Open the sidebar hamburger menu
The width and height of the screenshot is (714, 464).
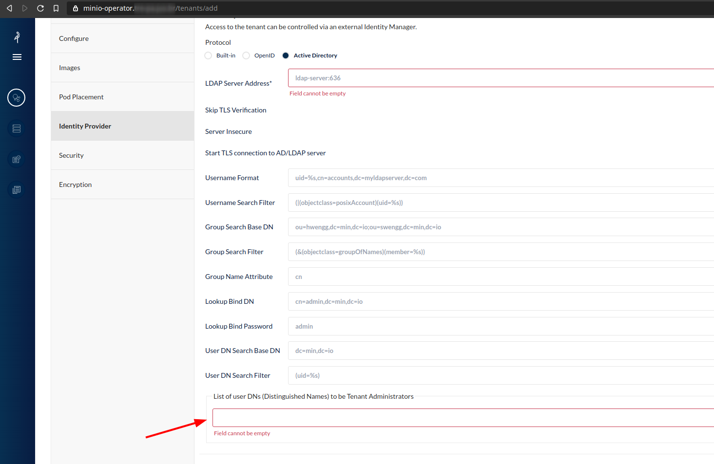(17, 57)
